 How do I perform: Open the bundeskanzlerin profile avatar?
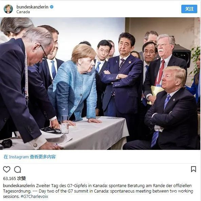click(x=8, y=9)
